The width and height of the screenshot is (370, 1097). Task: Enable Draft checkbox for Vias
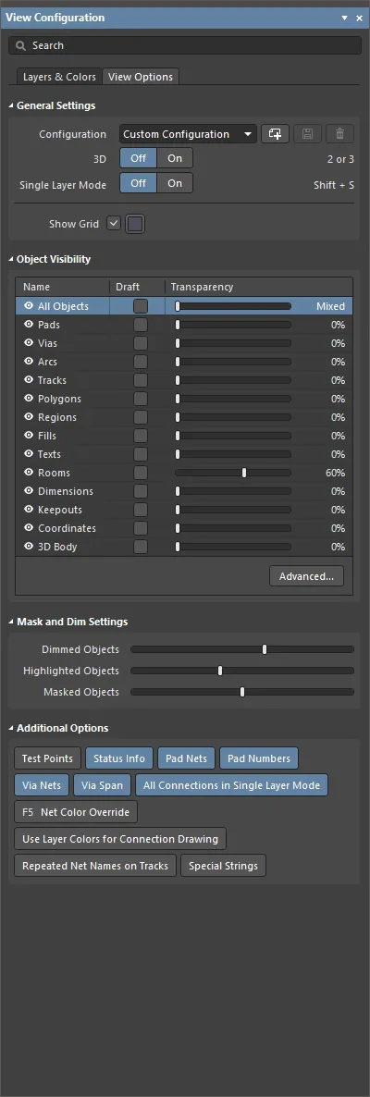coord(141,343)
